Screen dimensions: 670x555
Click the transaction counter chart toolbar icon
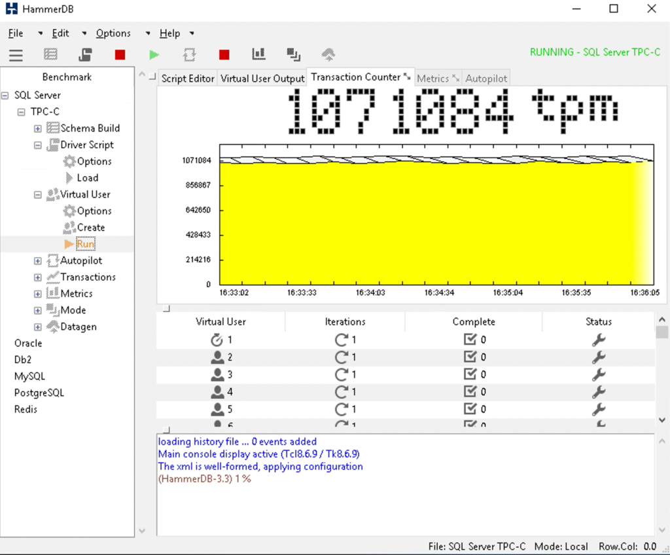(258, 54)
